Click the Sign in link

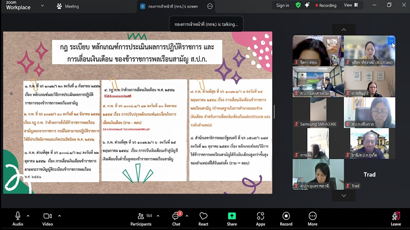pyautogui.click(x=283, y=5)
